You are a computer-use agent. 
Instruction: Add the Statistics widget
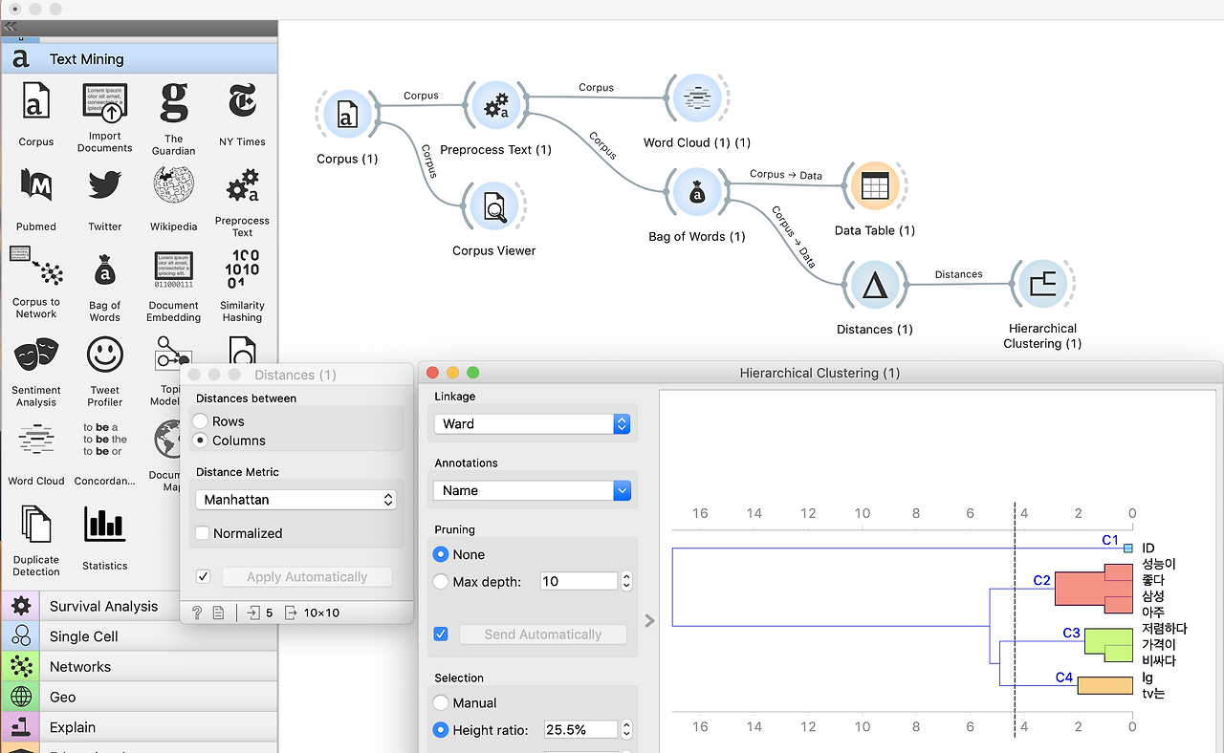pos(105,538)
